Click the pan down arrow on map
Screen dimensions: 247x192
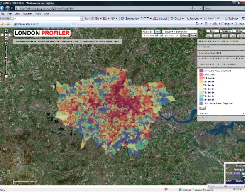[x=6, y=39]
